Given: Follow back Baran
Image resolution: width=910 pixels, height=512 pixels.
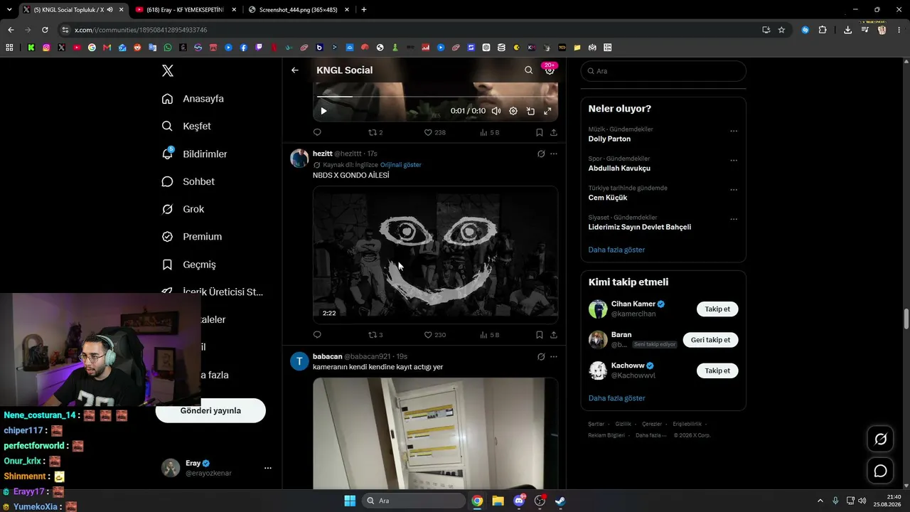Looking at the screenshot, I should pyautogui.click(x=710, y=340).
